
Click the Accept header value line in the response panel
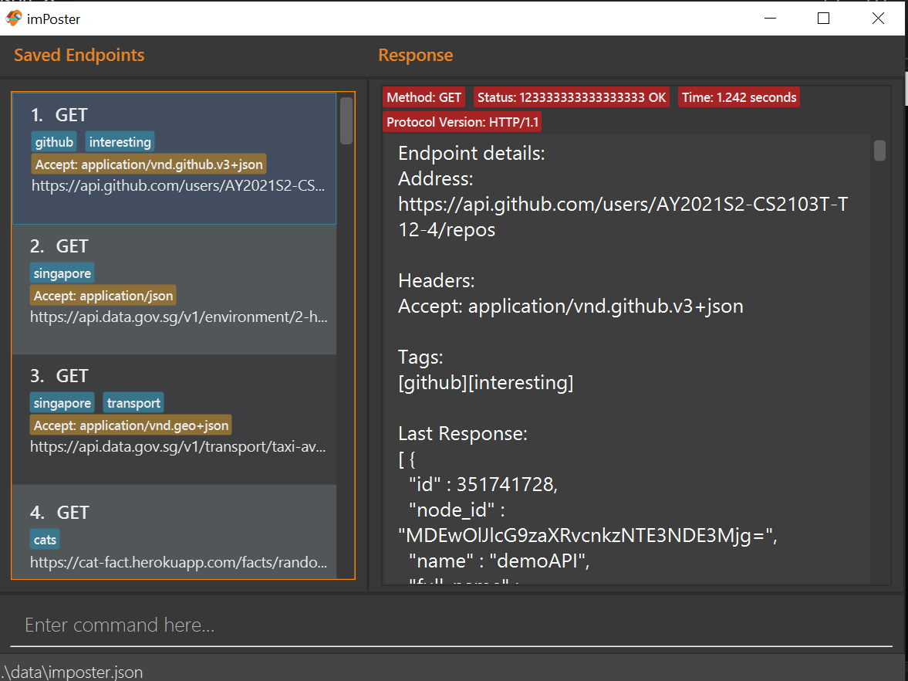(x=570, y=306)
